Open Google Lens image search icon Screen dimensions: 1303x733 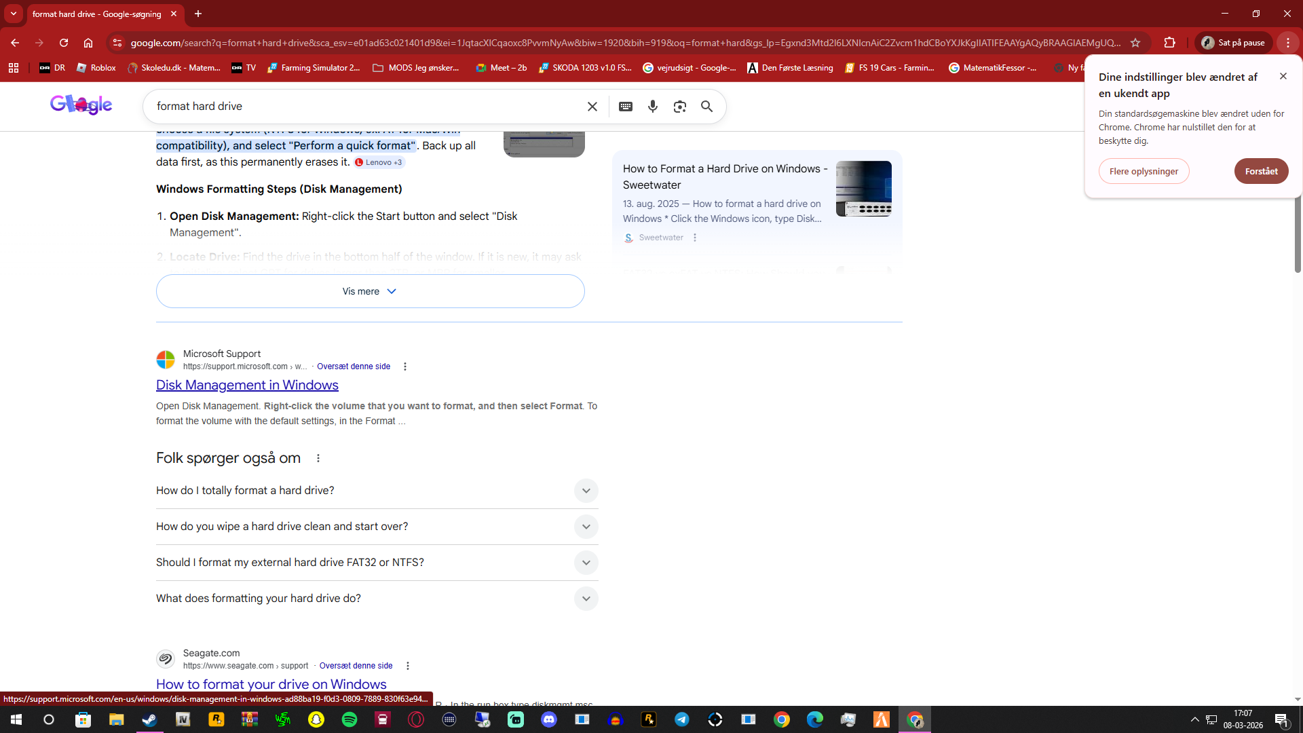[679, 107]
